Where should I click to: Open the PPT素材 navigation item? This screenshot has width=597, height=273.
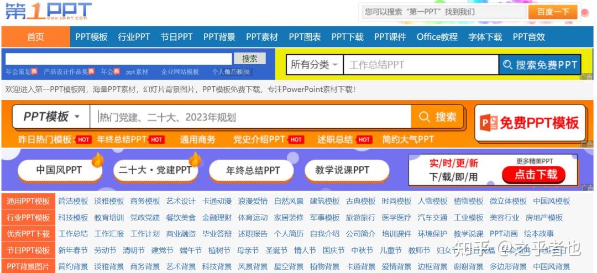pyautogui.click(x=262, y=37)
